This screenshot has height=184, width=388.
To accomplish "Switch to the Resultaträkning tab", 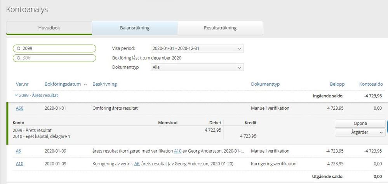I will 220,28.
